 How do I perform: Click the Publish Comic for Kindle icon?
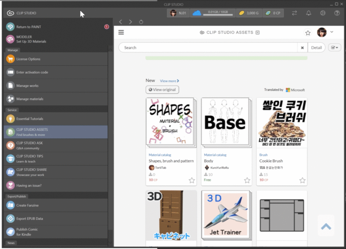(x=10, y=232)
